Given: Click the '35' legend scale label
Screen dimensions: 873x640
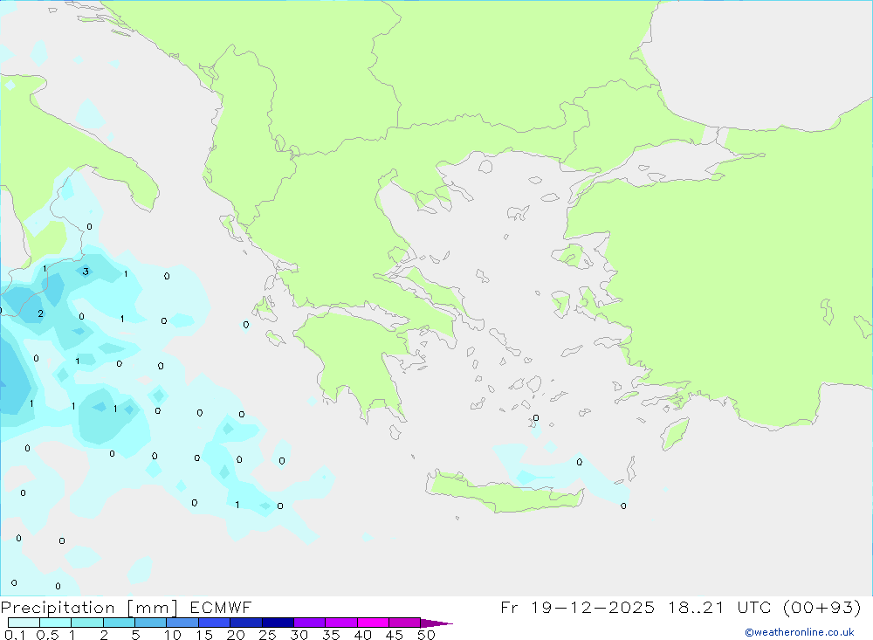Looking at the screenshot, I should point(331,635).
